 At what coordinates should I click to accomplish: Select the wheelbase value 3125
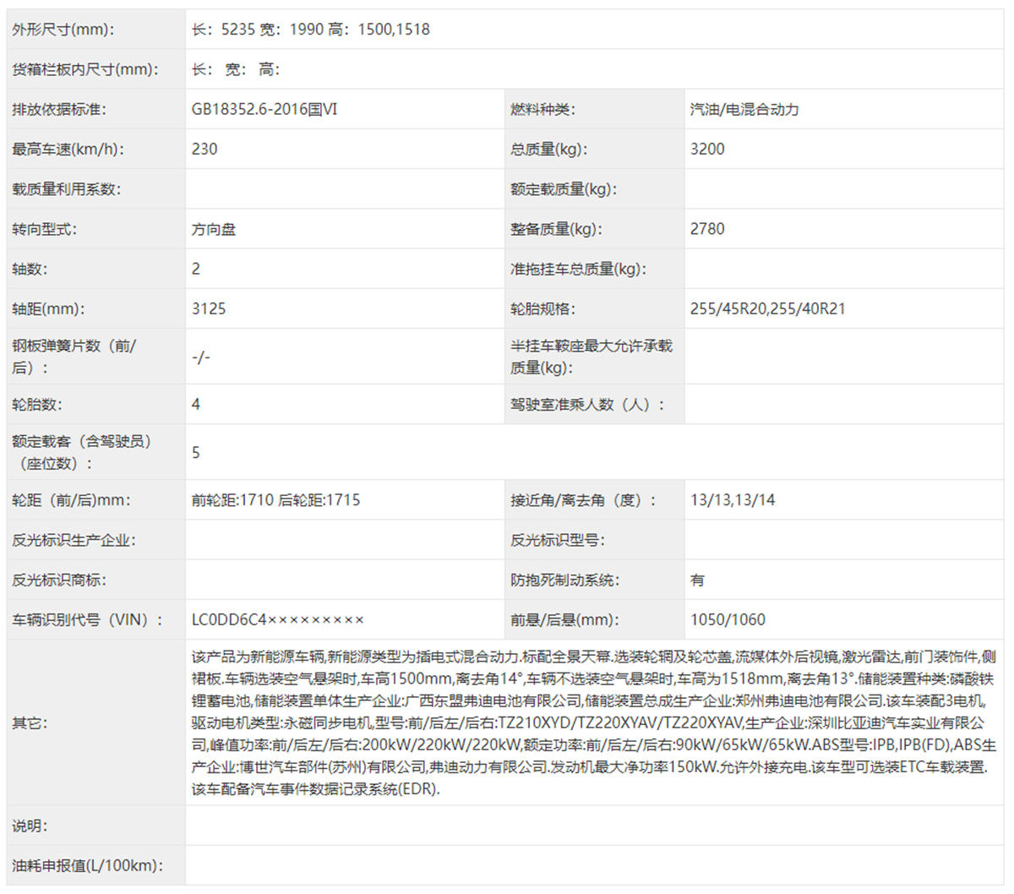click(209, 308)
